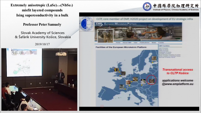This screenshot has width=201, height=113.
Task: Open the News menu item
Action: click(x=154, y=43)
